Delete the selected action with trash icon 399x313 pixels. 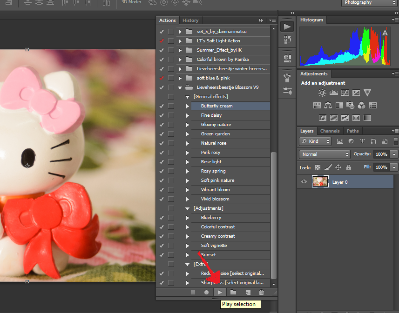click(x=261, y=293)
